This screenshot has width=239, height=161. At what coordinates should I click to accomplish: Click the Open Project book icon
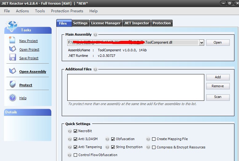pyautogui.click(x=13, y=49)
